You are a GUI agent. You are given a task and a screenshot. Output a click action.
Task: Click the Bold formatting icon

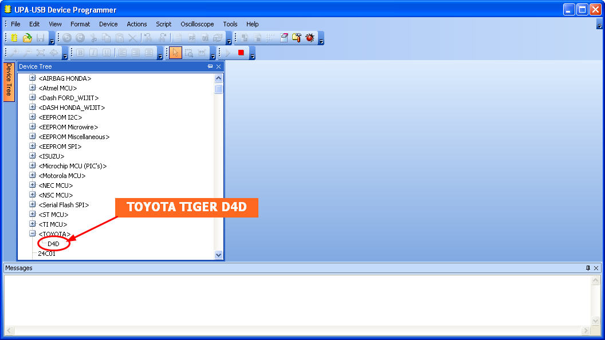coord(80,53)
